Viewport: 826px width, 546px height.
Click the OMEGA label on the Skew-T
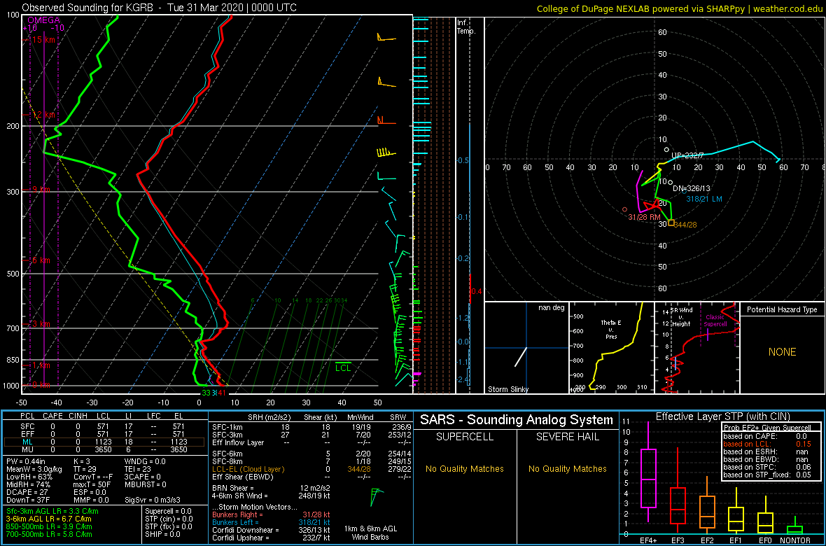43,20
